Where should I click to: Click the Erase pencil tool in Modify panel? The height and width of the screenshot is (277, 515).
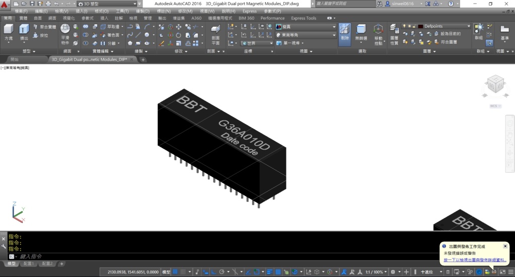161,43
